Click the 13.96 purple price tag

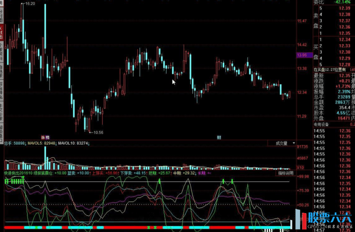(302, 55)
